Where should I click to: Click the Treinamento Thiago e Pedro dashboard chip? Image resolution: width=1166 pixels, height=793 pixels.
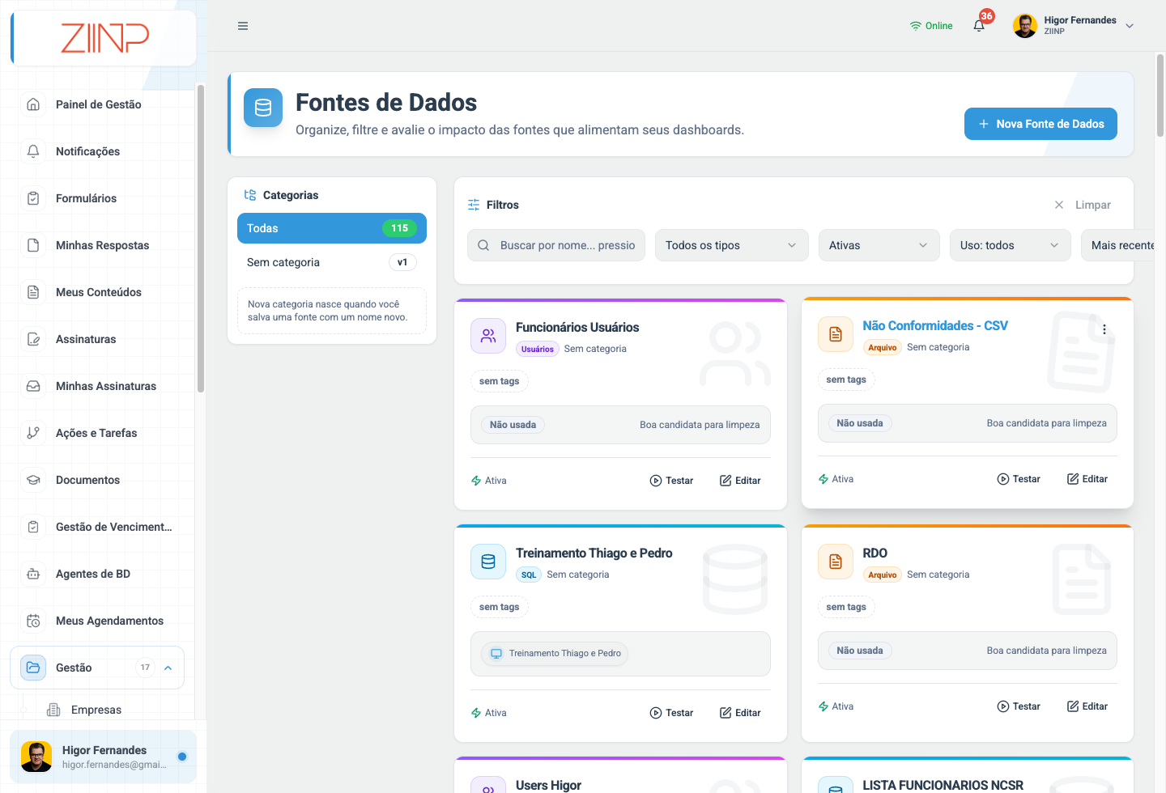555,653
